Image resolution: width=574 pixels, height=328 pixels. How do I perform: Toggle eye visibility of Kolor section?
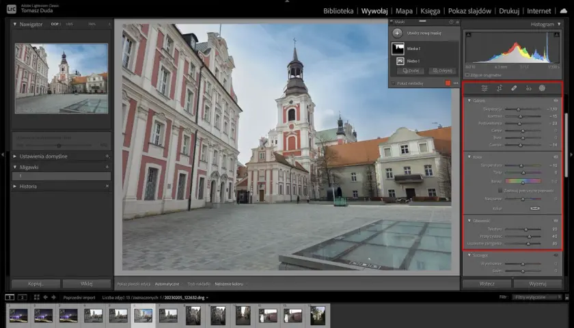pyautogui.click(x=556, y=156)
